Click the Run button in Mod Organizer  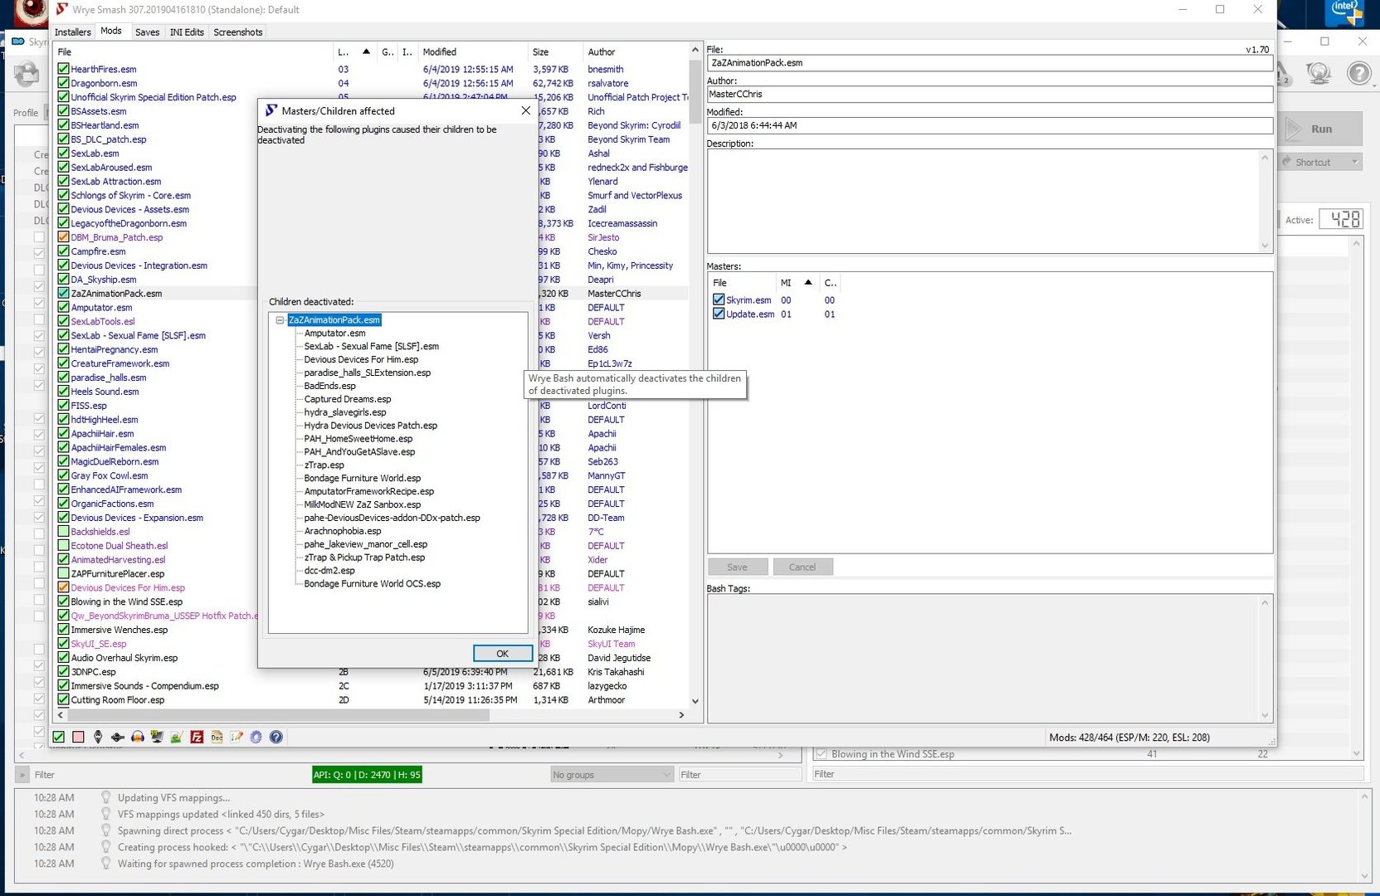click(1320, 129)
